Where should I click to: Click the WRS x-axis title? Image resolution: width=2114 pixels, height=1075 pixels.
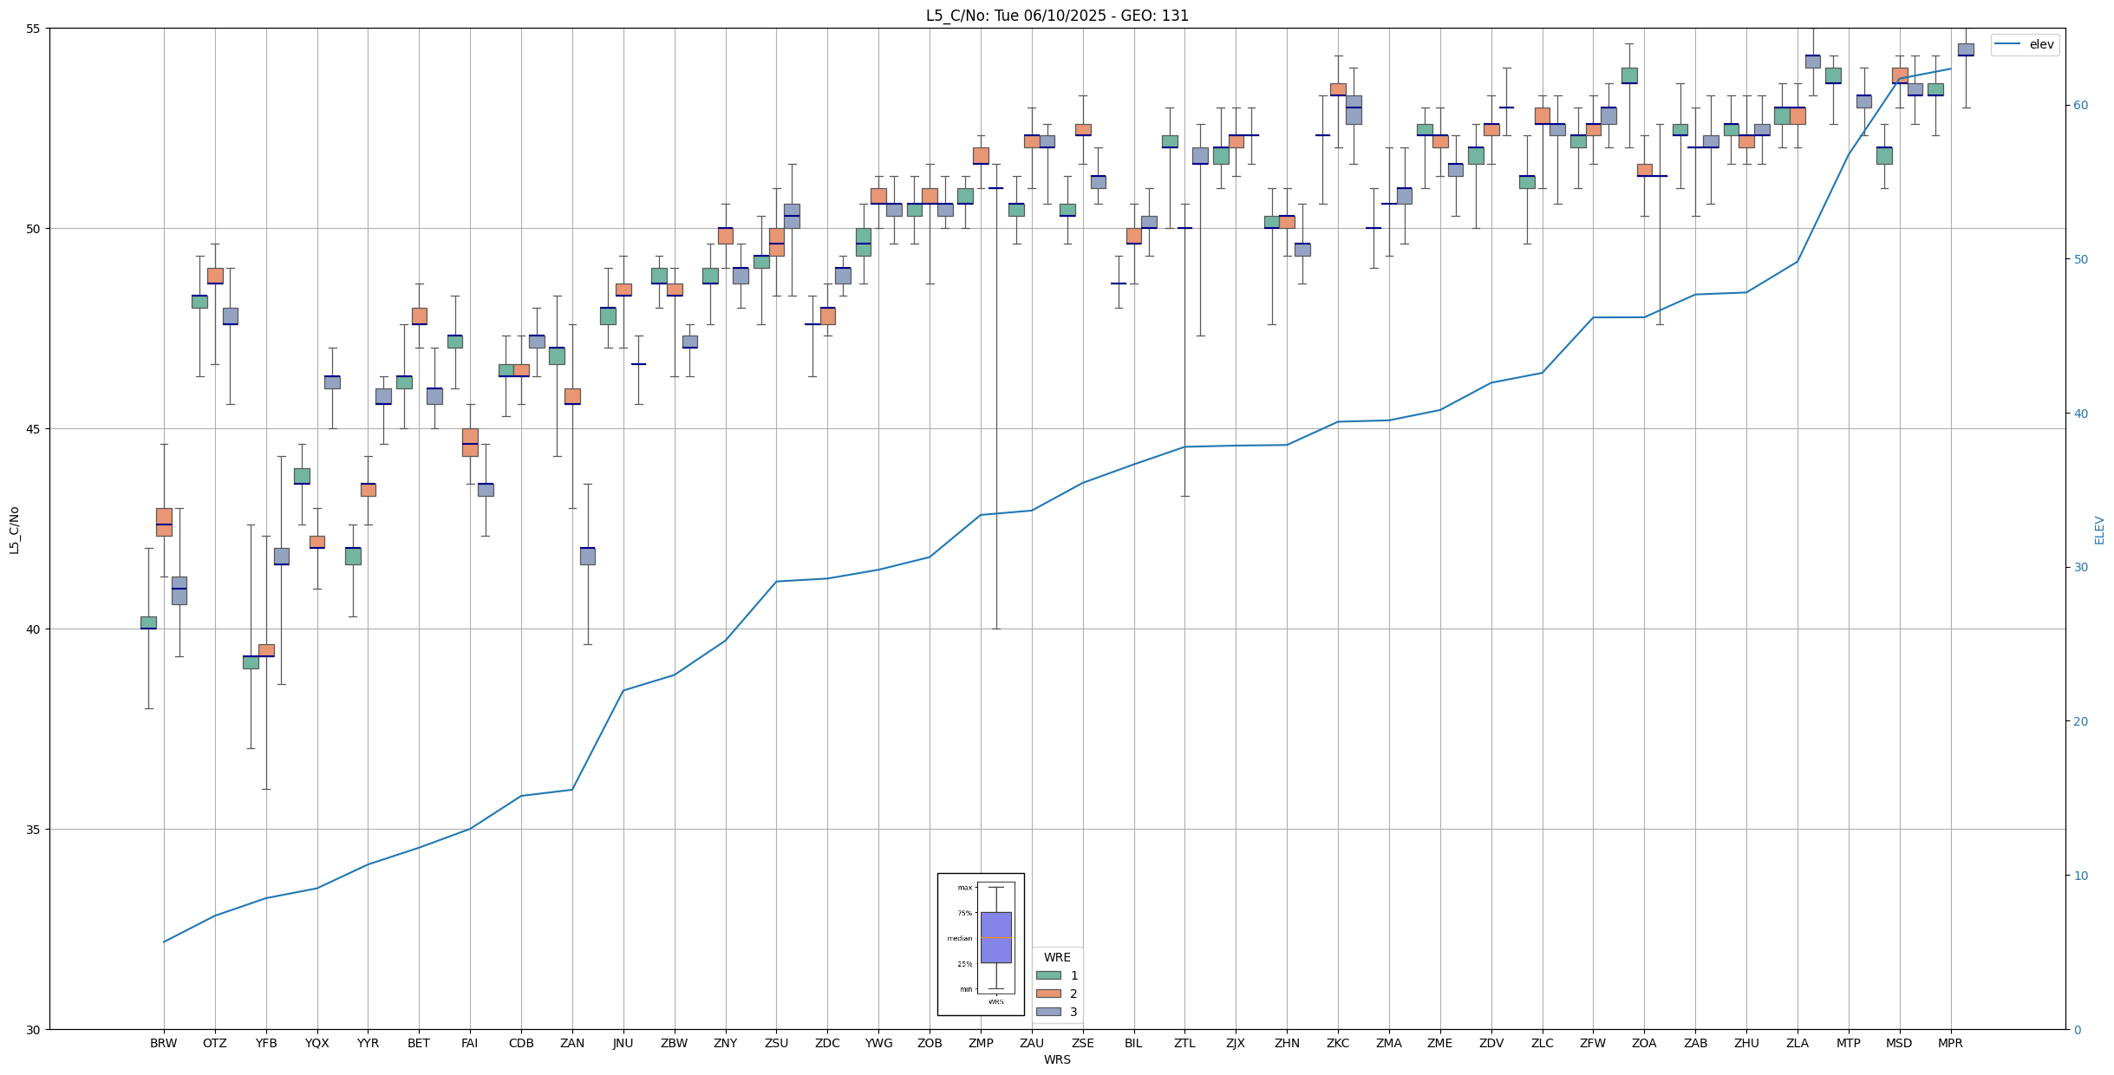(x=1057, y=1059)
